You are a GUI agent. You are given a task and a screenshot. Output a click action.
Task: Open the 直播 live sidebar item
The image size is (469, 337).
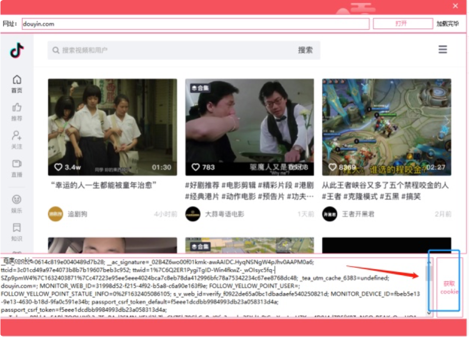pyautogui.click(x=17, y=168)
